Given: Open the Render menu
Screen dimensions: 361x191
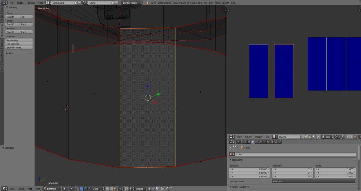Looking at the screenshot, I should point(20,3).
